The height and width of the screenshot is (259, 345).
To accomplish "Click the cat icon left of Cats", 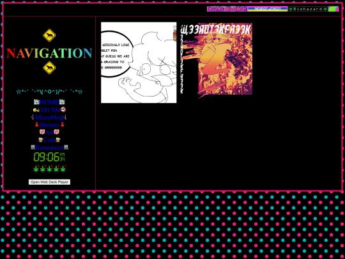I will (40, 139).
